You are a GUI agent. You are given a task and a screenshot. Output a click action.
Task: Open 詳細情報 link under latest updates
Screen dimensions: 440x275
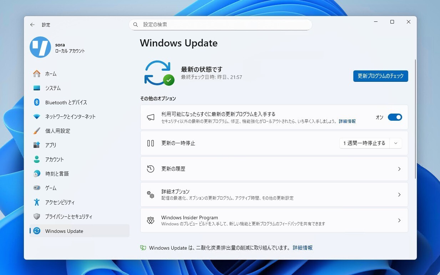point(347,121)
